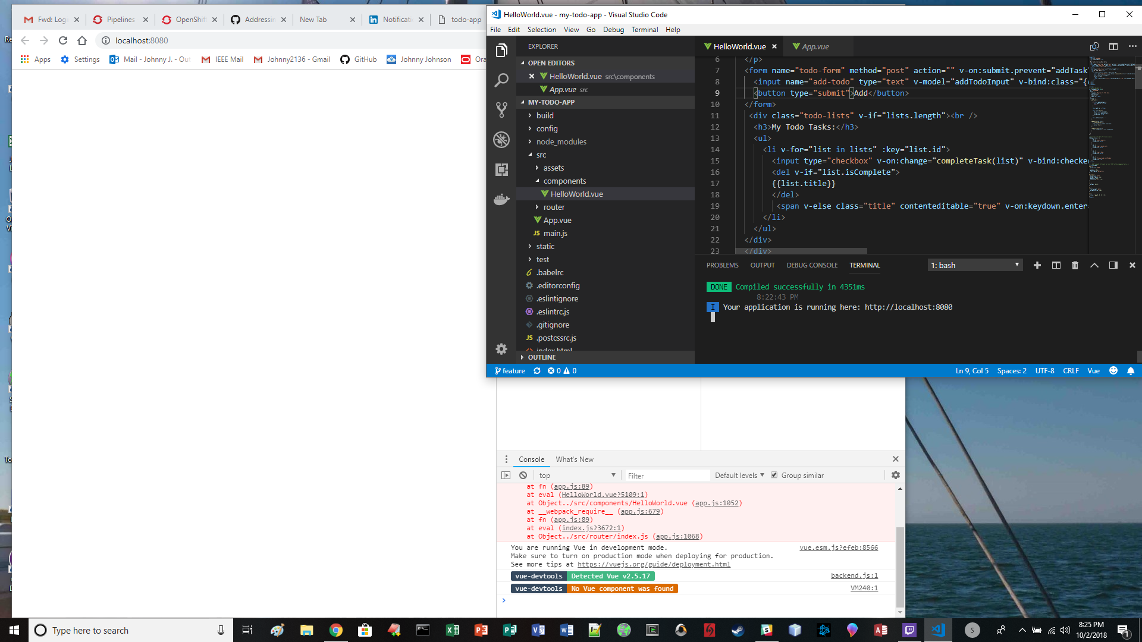Add a new terminal with plus icon
Screen dimensions: 1142x642
point(1037,265)
